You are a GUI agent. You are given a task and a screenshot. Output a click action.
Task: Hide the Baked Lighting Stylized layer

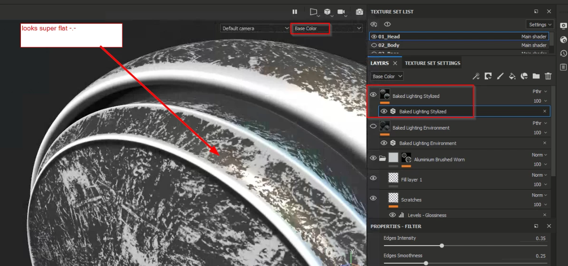pyautogui.click(x=373, y=95)
